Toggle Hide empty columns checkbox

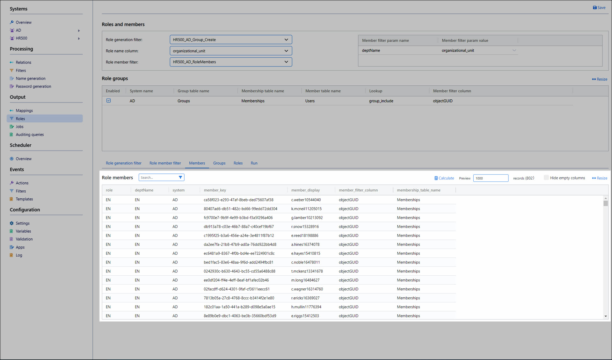(x=546, y=178)
